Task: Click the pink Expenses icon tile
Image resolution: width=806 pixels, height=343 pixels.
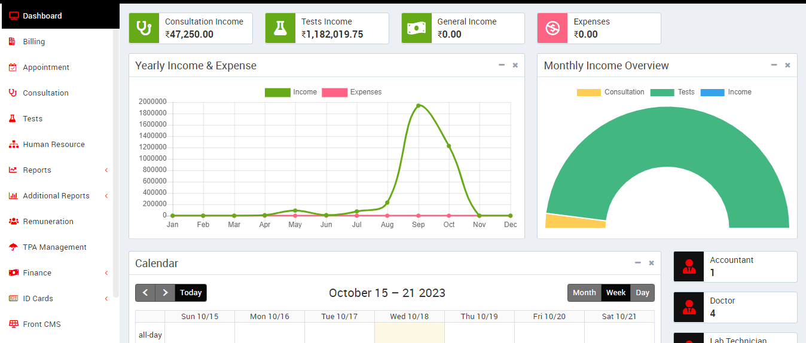Action: (x=552, y=28)
